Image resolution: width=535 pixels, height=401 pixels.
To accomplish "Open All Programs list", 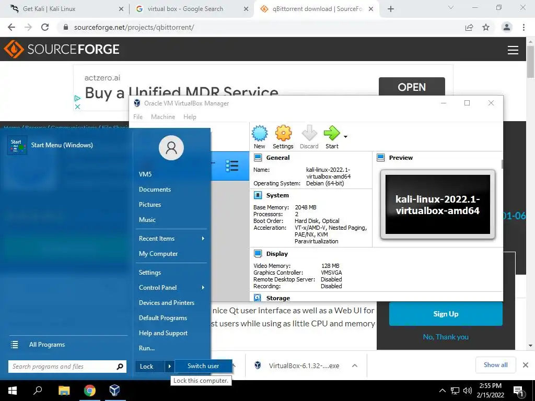I will [x=46, y=345].
